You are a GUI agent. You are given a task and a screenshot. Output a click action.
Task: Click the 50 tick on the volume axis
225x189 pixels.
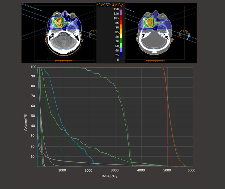pyautogui.click(x=33, y=116)
